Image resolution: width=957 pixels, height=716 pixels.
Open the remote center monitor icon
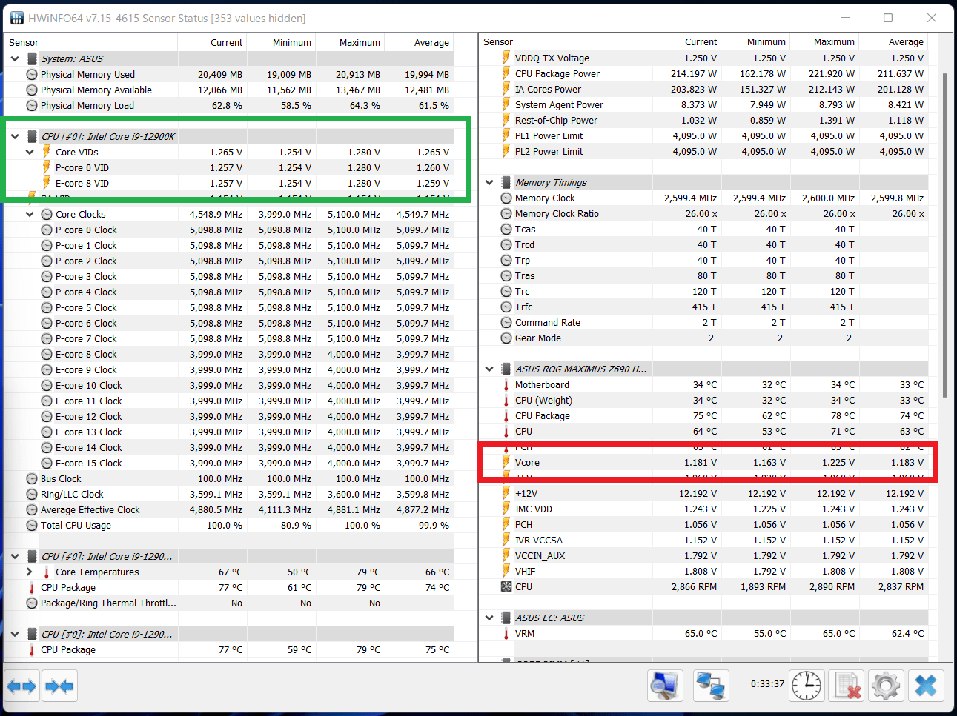[665, 686]
